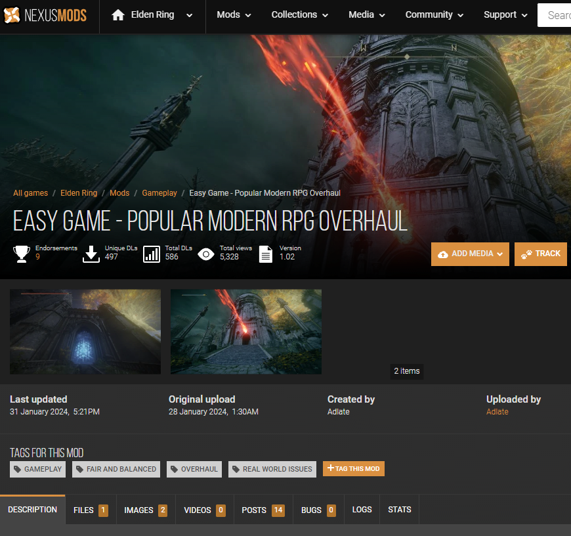Open the Media menu

(367, 15)
